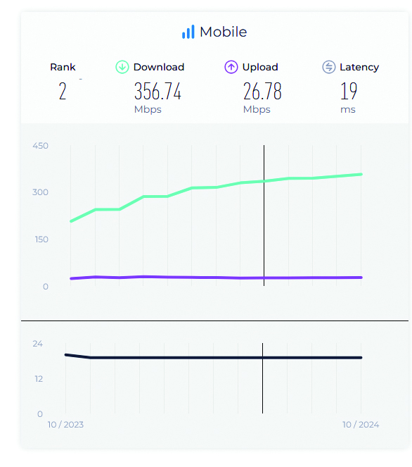The height and width of the screenshot is (467, 412).
Task: Click the rank number 2
Action: (x=63, y=91)
